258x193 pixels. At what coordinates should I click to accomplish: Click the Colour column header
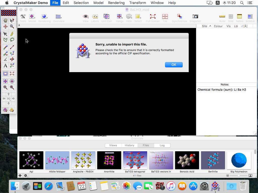[x=218, y=26]
